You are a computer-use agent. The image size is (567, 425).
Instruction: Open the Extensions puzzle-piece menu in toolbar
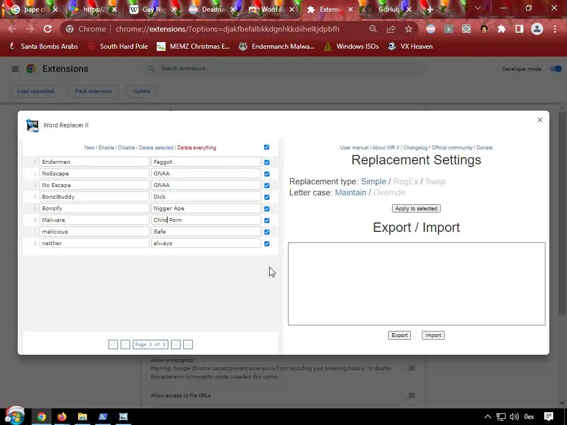pos(502,29)
